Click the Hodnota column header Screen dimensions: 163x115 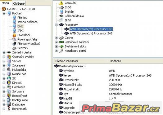(135, 61)
